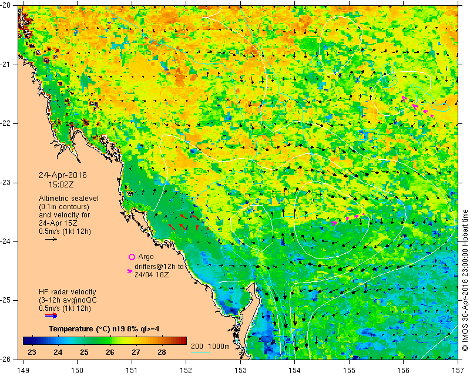Click the magenta drifter track near 156E 21.7S

coord(418,106)
